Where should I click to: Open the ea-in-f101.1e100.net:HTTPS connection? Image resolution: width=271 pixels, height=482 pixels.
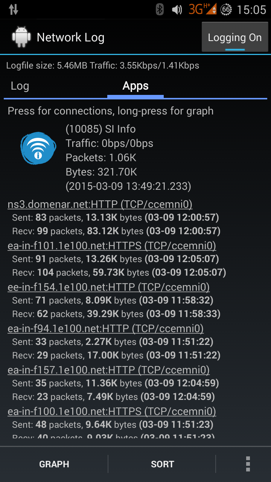112,245
